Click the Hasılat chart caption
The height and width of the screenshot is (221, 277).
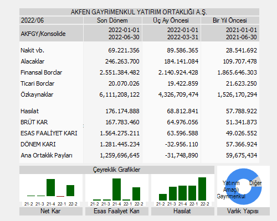pos(183,211)
